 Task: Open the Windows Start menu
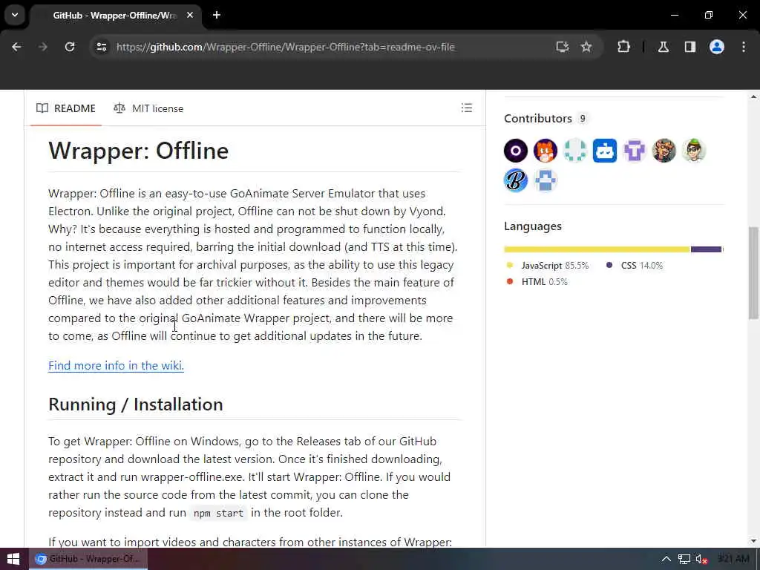[x=13, y=559]
